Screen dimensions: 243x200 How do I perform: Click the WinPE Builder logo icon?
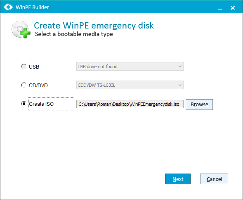(8, 7)
